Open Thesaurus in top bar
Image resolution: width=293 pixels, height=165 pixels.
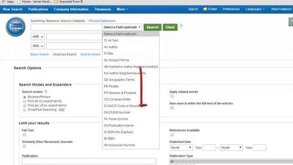pyautogui.click(x=103, y=9)
